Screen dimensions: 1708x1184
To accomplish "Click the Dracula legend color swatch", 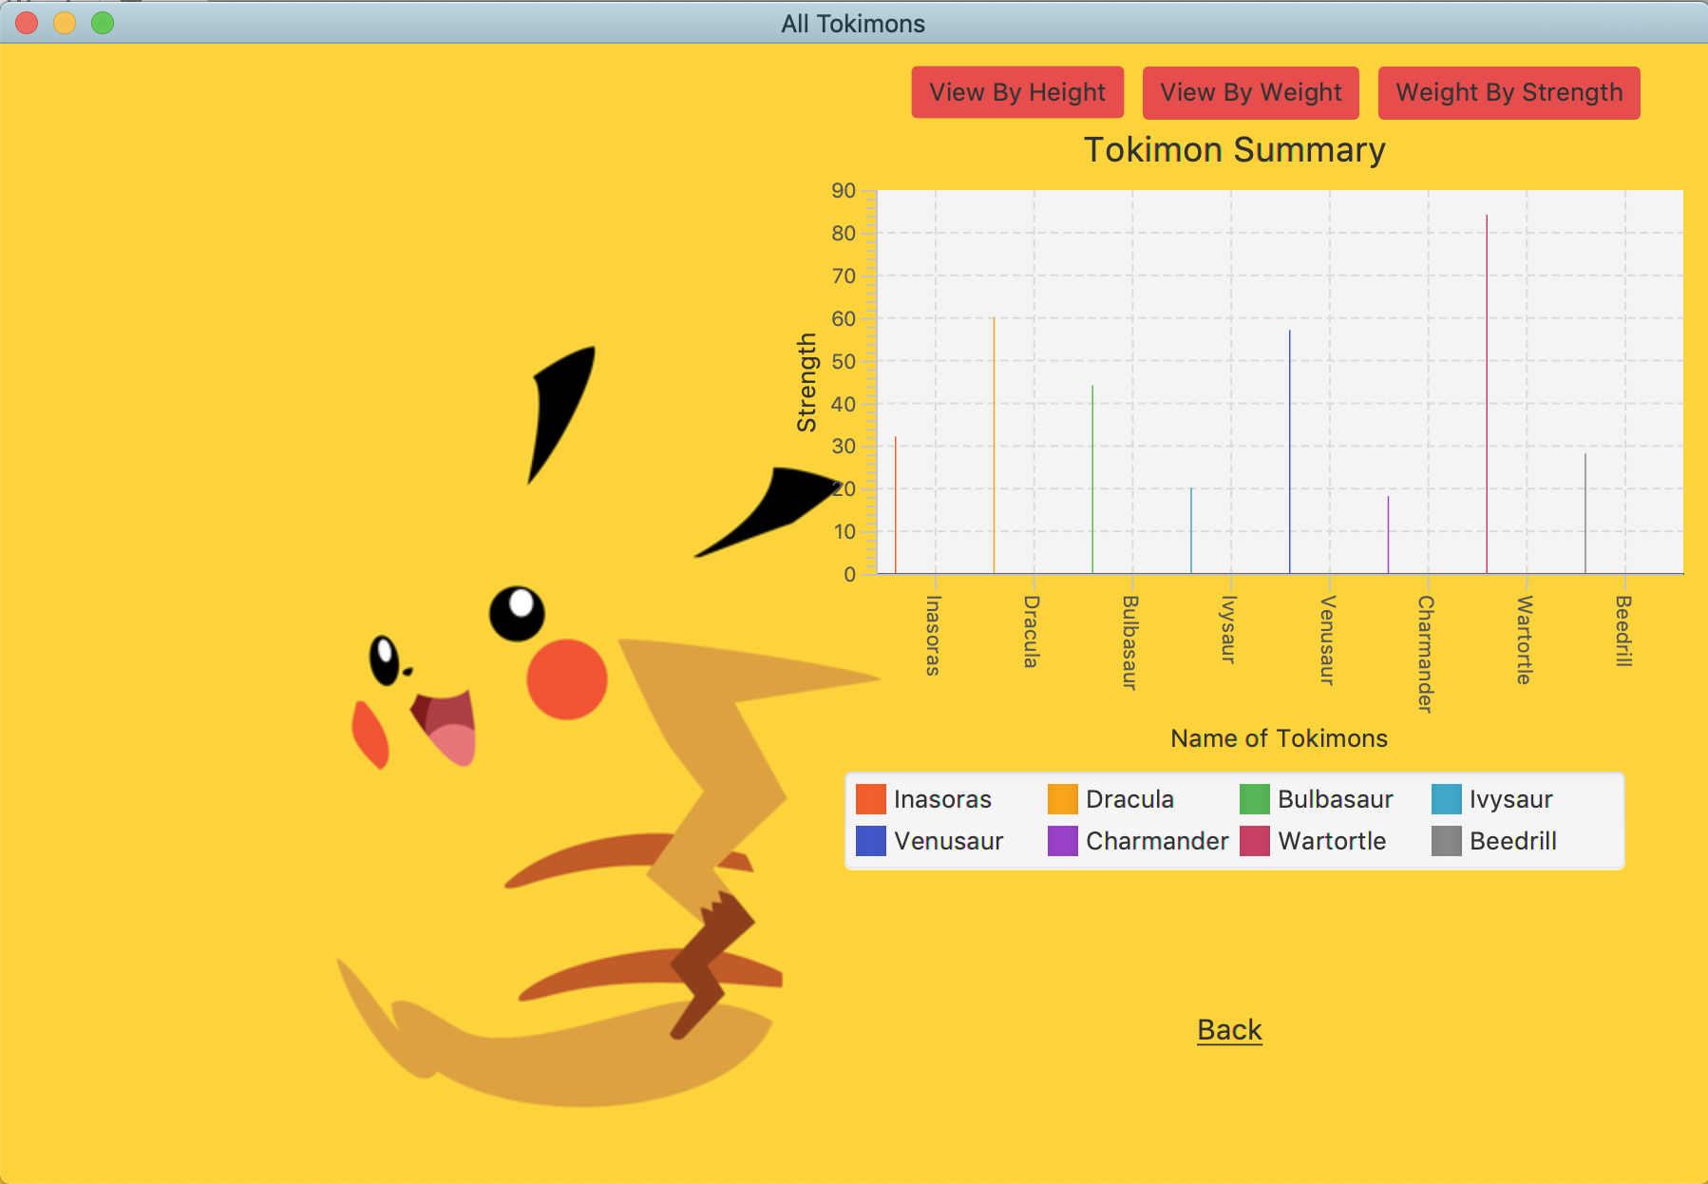I will (1062, 799).
